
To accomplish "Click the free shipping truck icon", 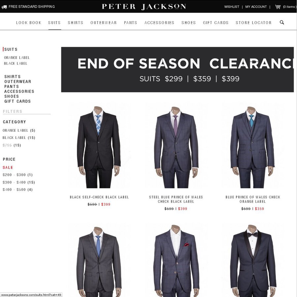I will [4, 7].
